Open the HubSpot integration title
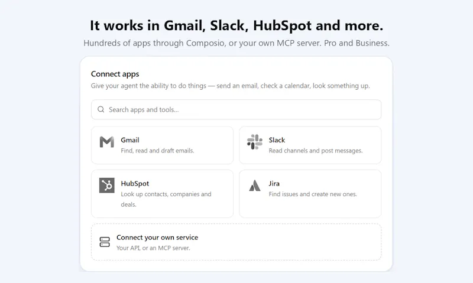 [x=135, y=184]
